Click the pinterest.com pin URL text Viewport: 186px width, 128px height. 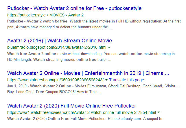[x=56, y=80]
